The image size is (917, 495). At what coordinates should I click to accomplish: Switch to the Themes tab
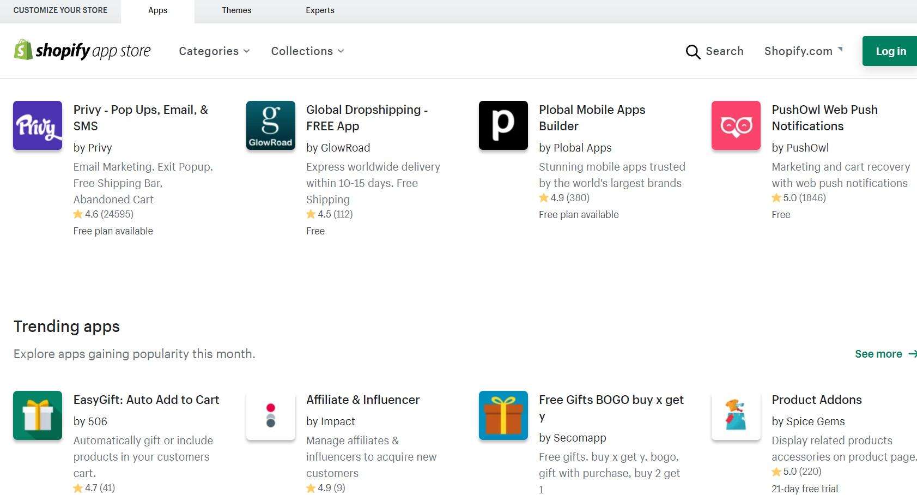click(236, 10)
